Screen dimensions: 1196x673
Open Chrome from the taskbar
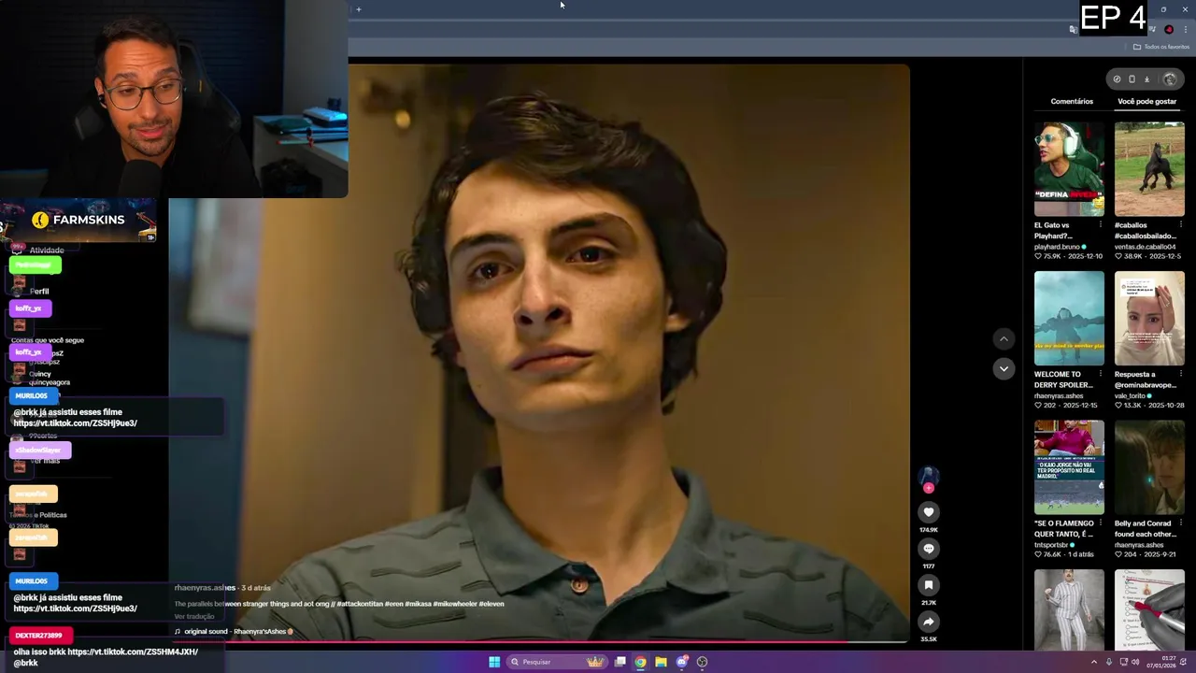[x=640, y=662]
